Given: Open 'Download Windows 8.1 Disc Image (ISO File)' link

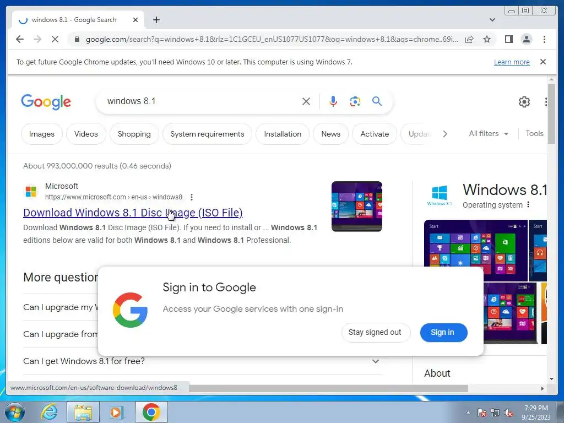Looking at the screenshot, I should pos(133,213).
